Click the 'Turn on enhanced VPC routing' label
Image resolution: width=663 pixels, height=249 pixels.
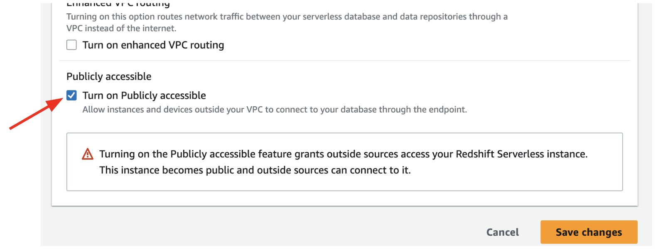coord(153,45)
